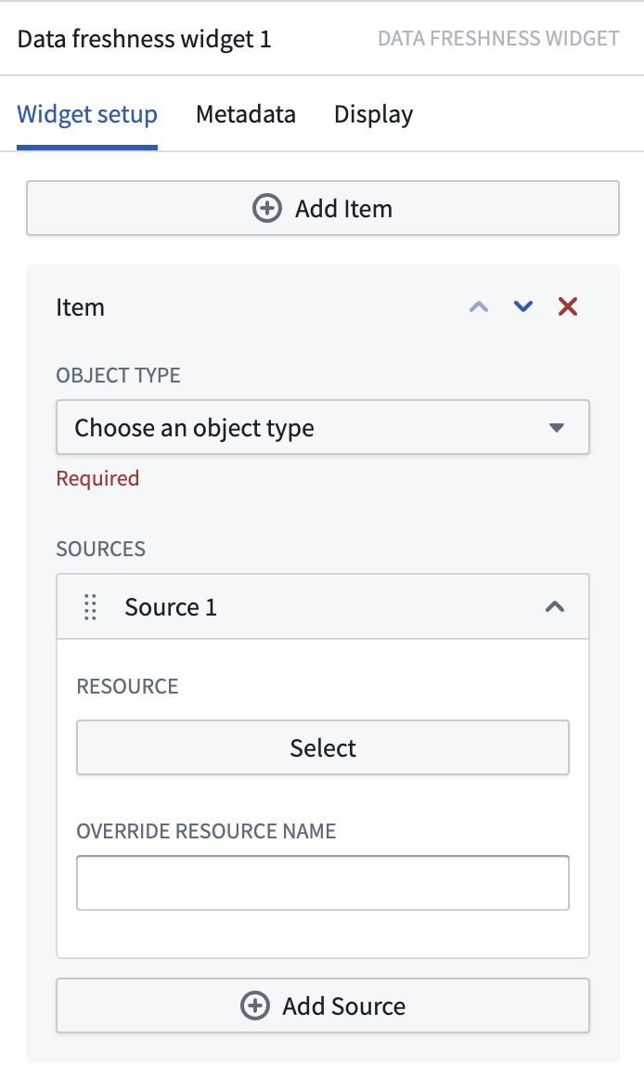The image size is (644, 1077).
Task: Click the red Required validation text
Action: pyautogui.click(x=97, y=478)
